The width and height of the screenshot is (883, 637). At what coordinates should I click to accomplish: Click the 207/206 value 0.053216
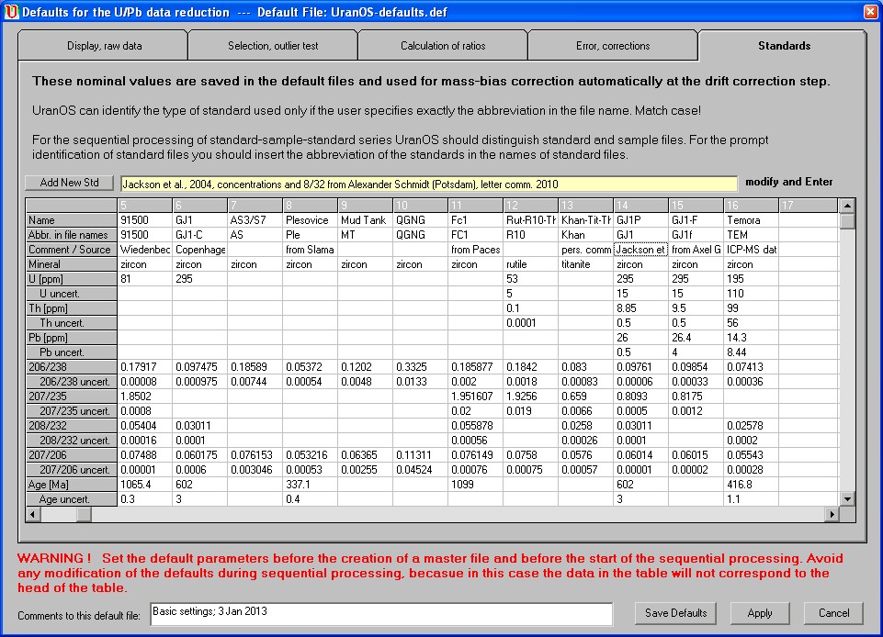tap(311, 454)
